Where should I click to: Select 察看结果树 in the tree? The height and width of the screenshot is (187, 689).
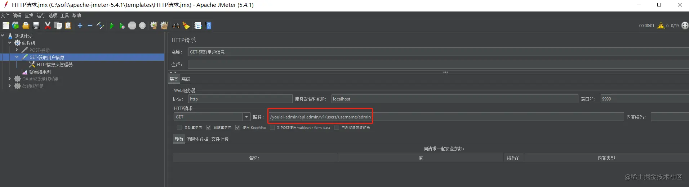coord(40,72)
